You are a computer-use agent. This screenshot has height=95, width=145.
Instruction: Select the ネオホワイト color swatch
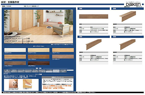(15, 50)
